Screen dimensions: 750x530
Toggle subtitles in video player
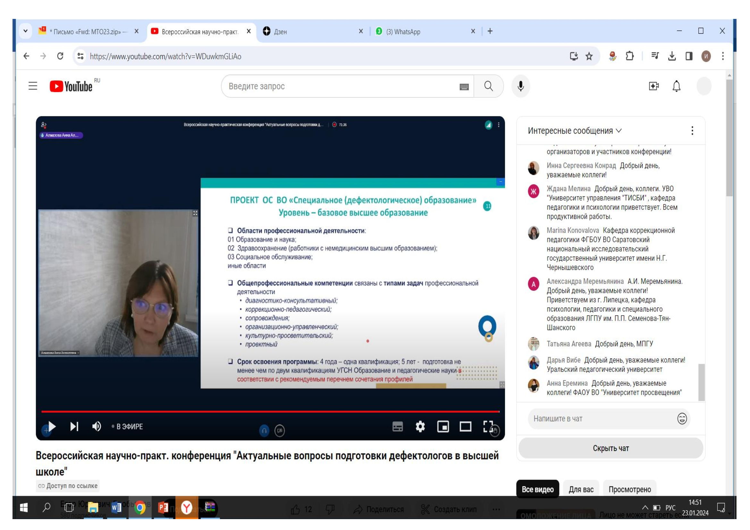click(397, 426)
